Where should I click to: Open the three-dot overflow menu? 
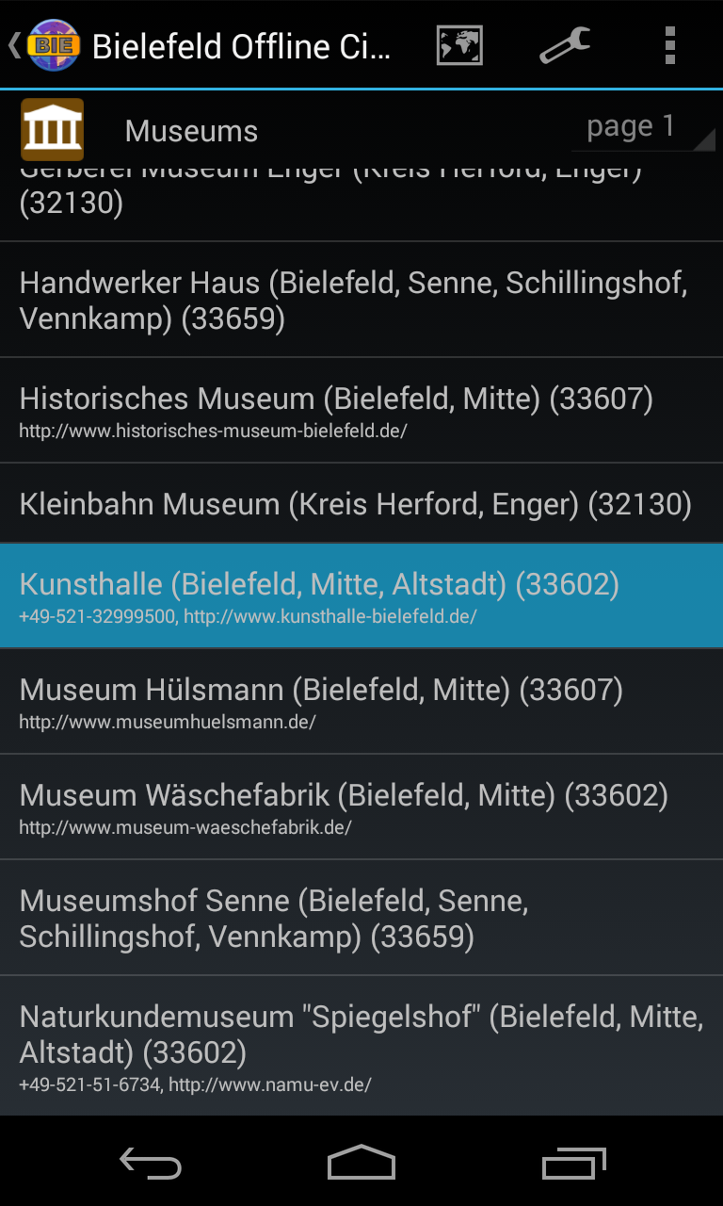click(x=669, y=45)
